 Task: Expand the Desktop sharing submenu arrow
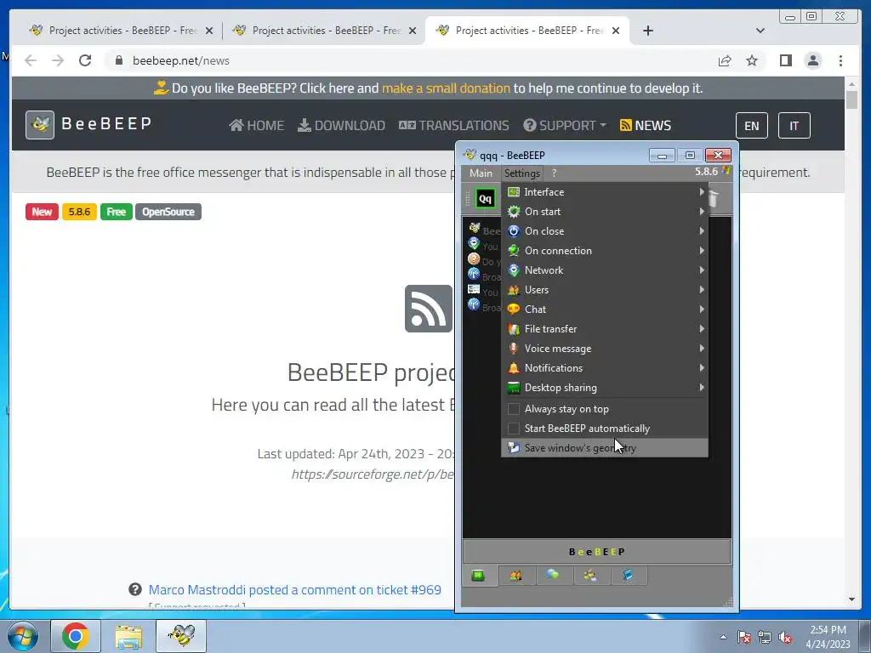pos(702,388)
